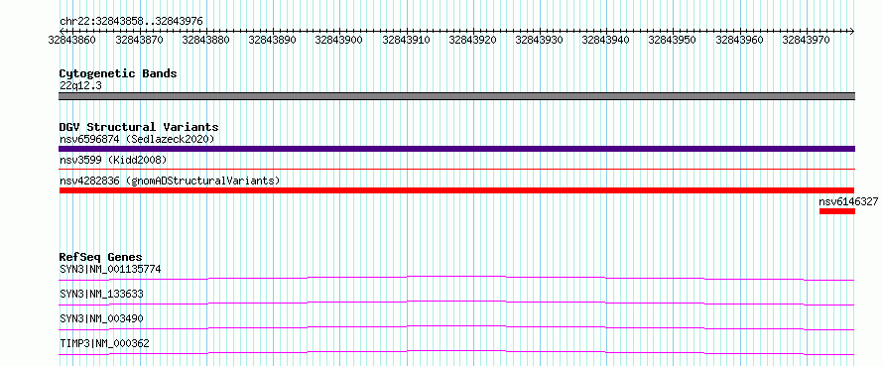883x366 pixels.
Task: Open variant nsv6146327 label
Action: (x=848, y=201)
